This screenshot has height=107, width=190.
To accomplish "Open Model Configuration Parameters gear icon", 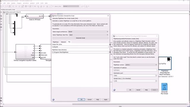I will (26, 6).
